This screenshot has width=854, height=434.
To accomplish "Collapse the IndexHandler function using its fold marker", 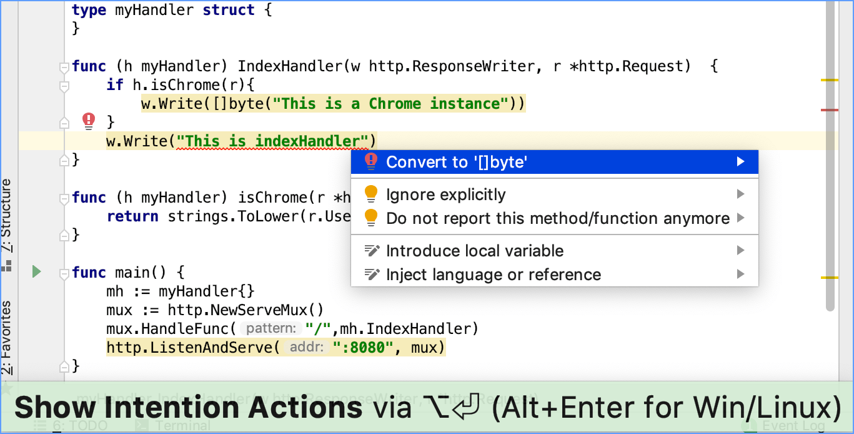I will click(63, 67).
